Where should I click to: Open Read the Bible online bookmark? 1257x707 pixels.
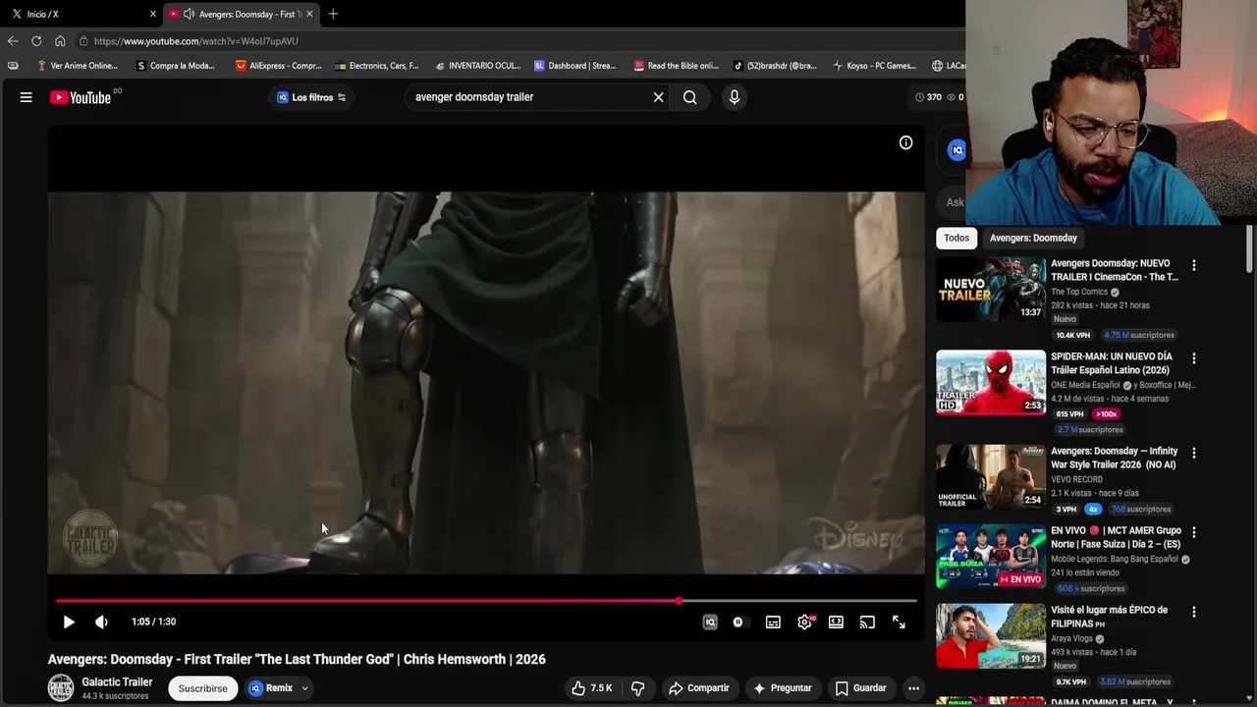coord(676,66)
